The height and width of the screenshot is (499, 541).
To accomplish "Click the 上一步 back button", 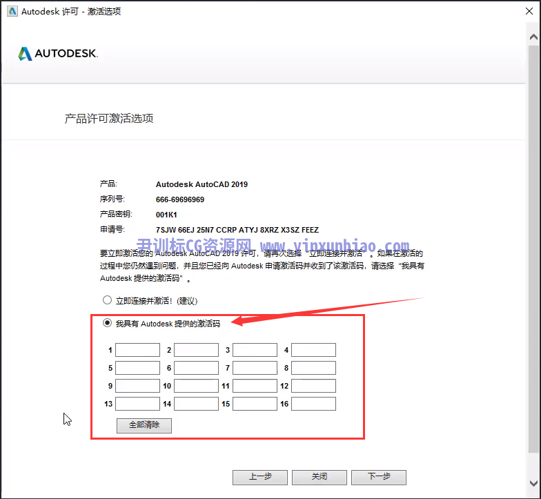I will tap(260, 478).
